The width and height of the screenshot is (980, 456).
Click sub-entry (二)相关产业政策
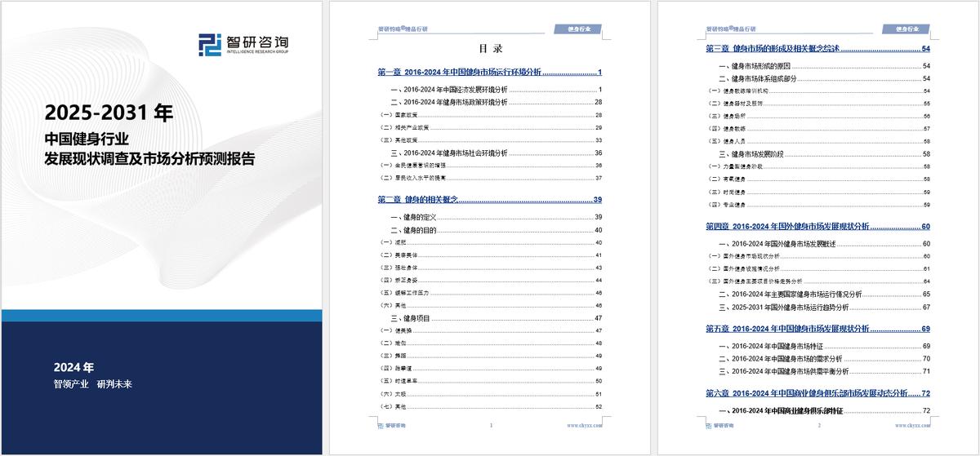tap(490, 128)
